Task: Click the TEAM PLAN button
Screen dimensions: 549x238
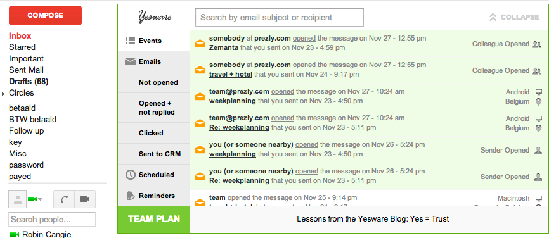Action: pos(154,220)
